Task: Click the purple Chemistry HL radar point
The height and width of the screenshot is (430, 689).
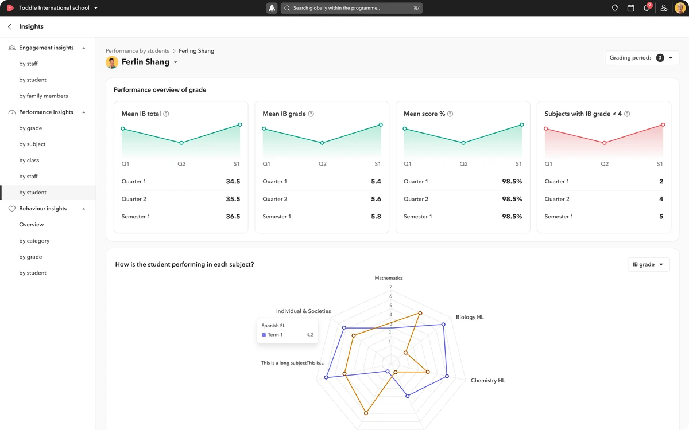Action: coord(447,376)
